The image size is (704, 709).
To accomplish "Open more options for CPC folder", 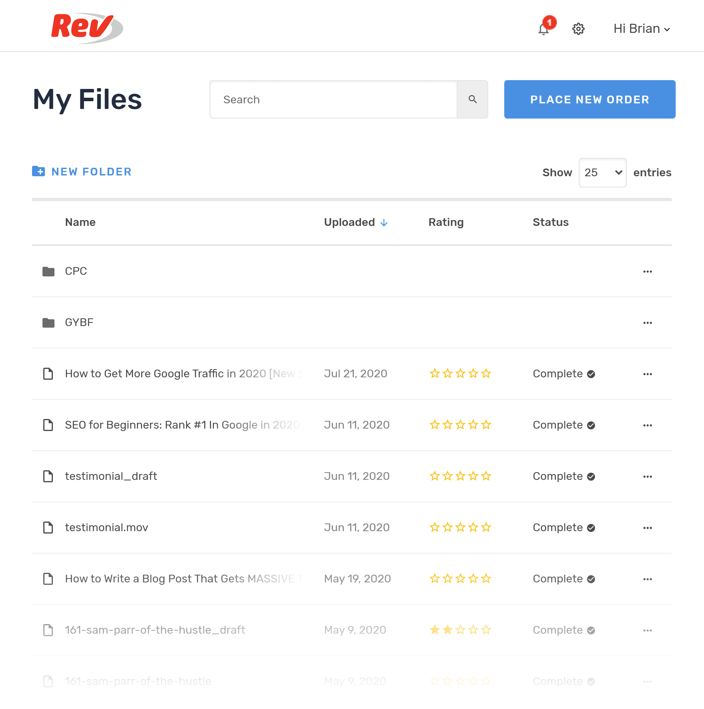I will tap(647, 272).
